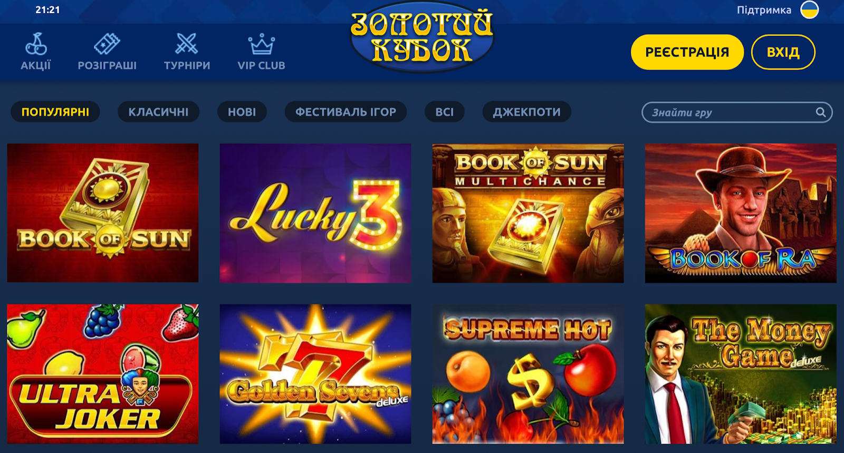Screen dimensions: 844x453
Task: Open The Money Game deluxe thumbnail
Action: pos(741,374)
